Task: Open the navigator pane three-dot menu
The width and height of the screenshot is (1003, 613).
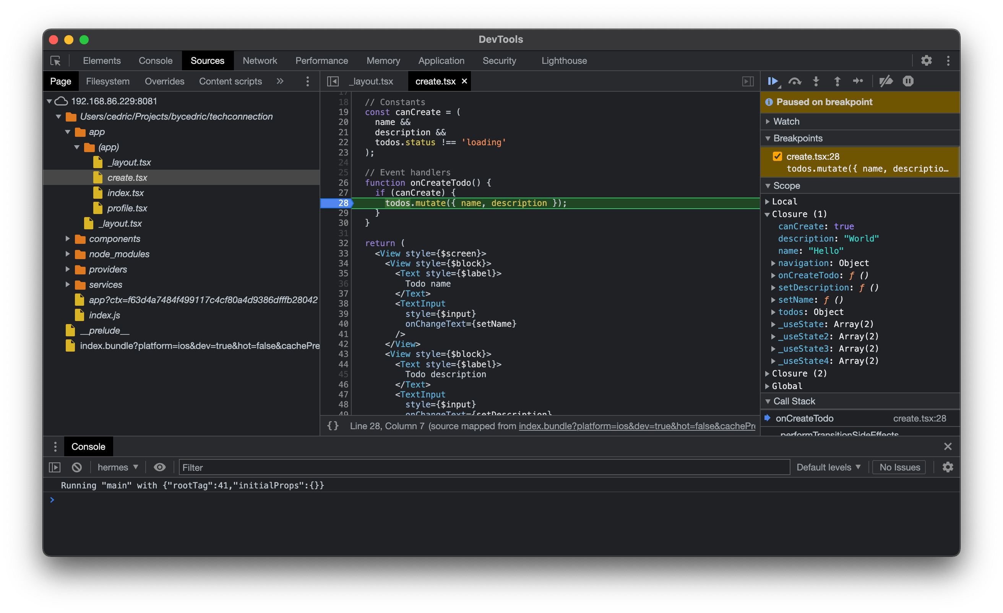Action: [307, 81]
